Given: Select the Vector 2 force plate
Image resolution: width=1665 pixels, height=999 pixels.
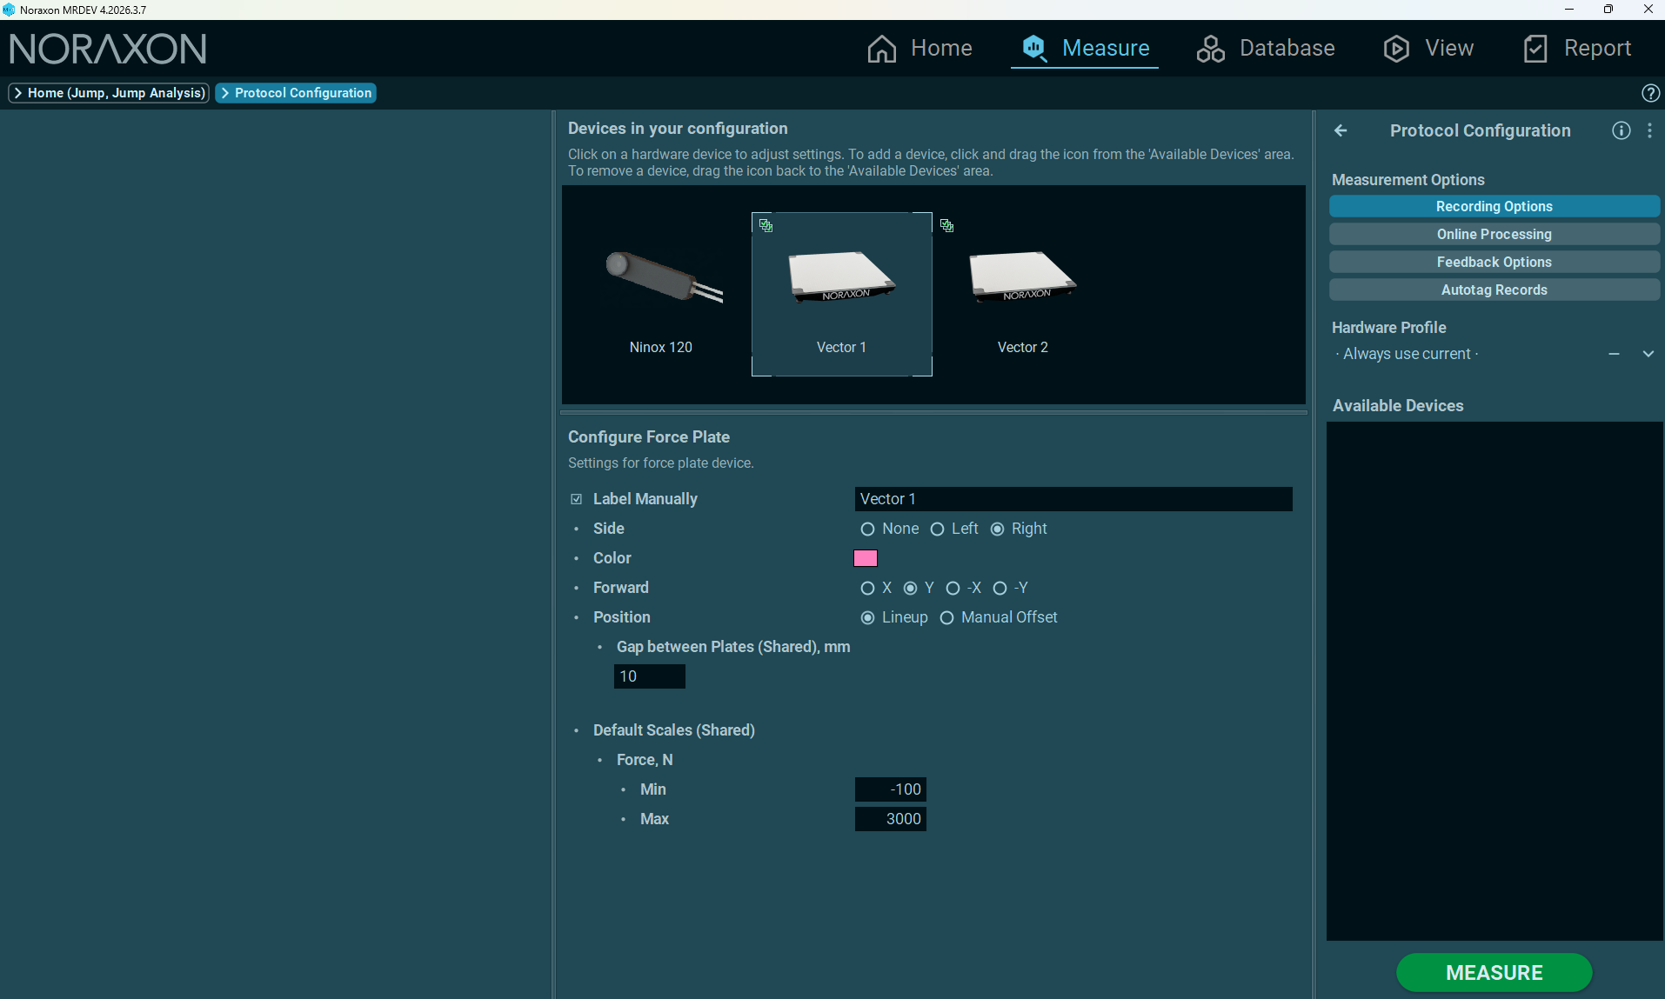Looking at the screenshot, I should click(1022, 296).
